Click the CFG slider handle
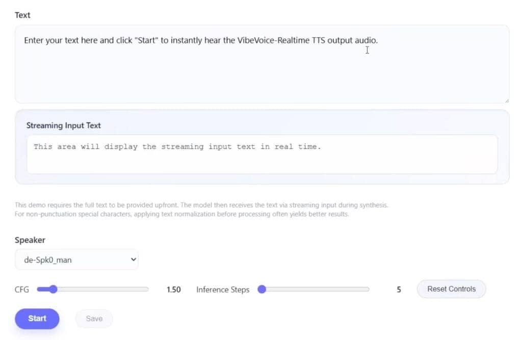522x340 pixels. click(53, 289)
